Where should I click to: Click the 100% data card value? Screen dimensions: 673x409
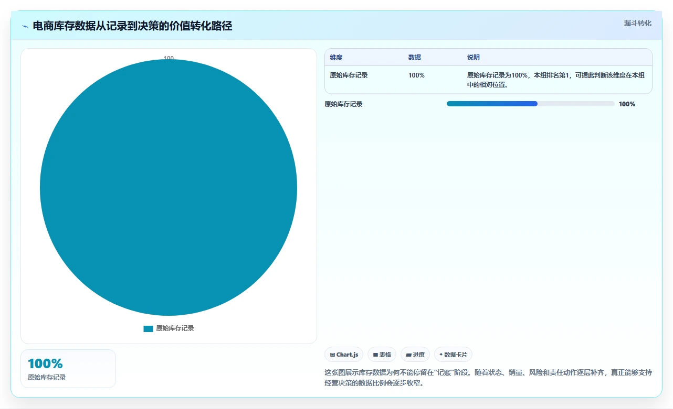(45, 363)
